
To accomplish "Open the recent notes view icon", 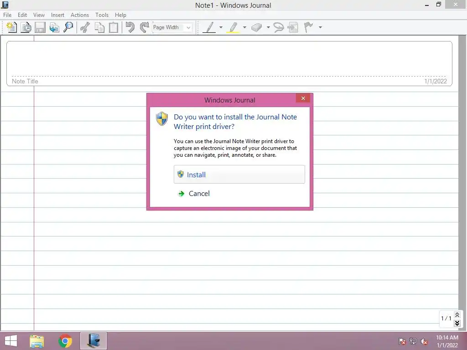I will tap(26, 27).
